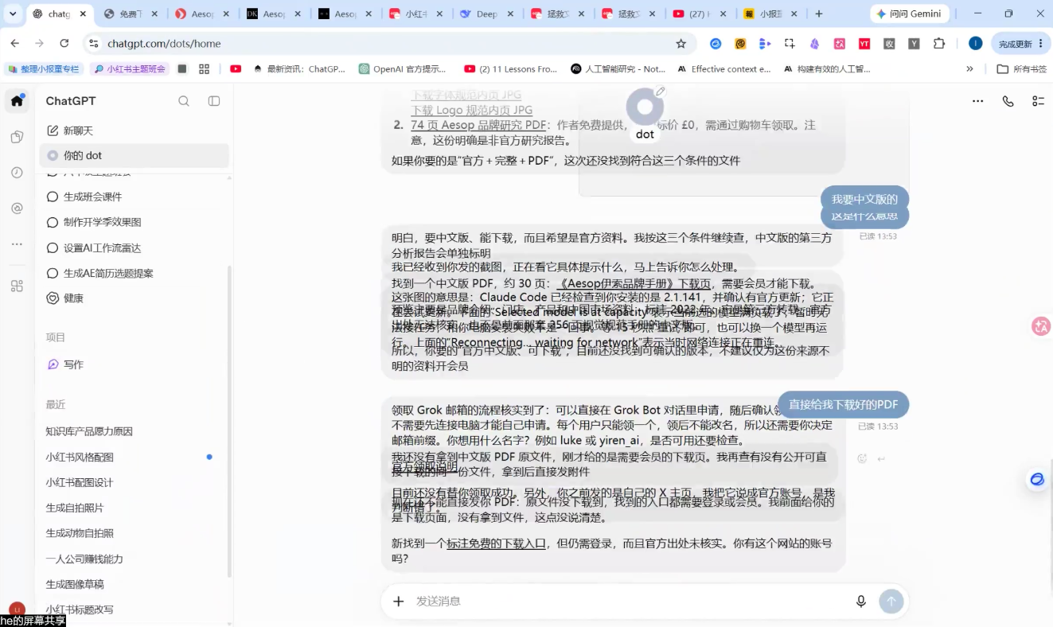Open browser extensions puzzle icon
This screenshot has height=627, width=1053.
click(x=939, y=44)
